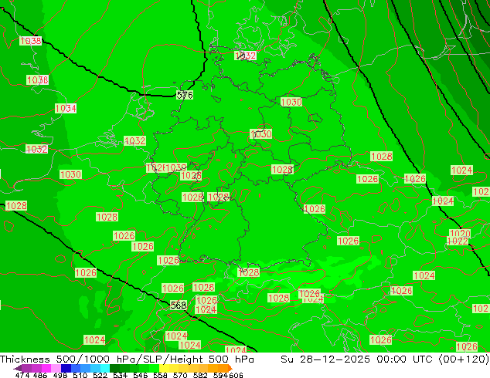Click the 486 legend value
Viewport: 490px width, 378px height.
[40, 375]
